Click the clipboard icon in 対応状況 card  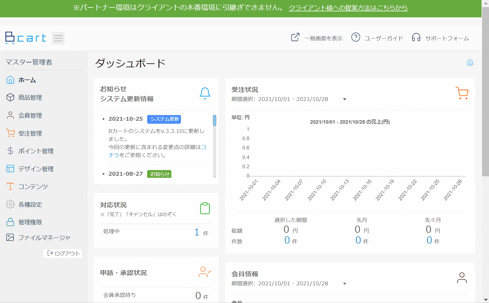point(205,208)
